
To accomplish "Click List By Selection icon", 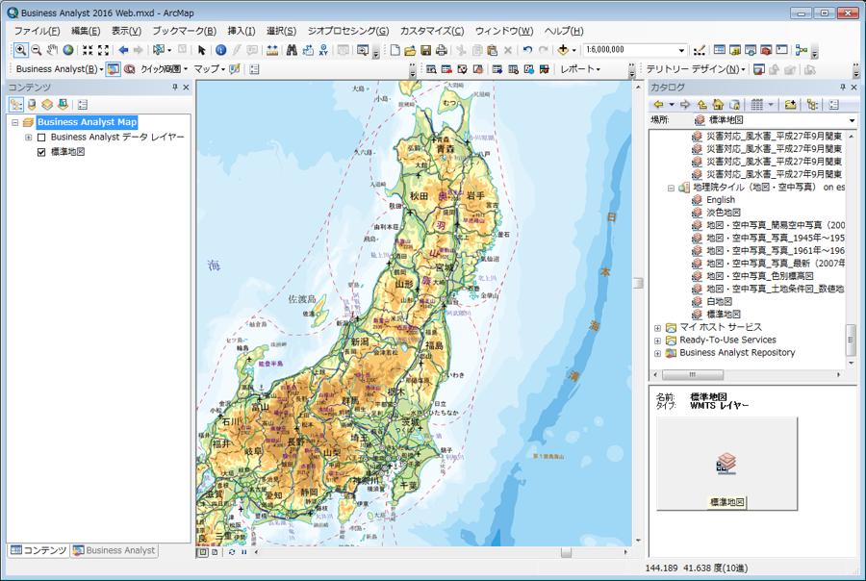I will click(63, 105).
